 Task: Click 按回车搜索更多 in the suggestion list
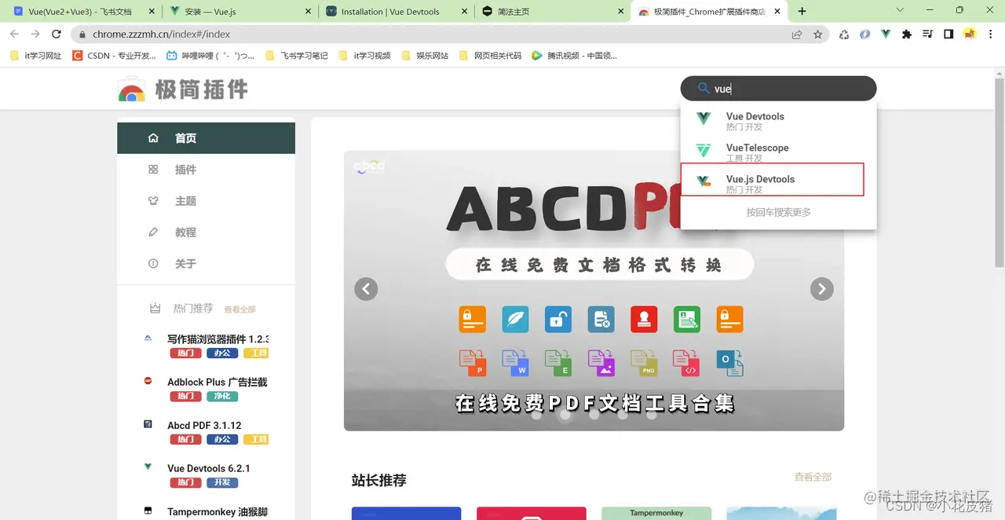click(x=778, y=212)
